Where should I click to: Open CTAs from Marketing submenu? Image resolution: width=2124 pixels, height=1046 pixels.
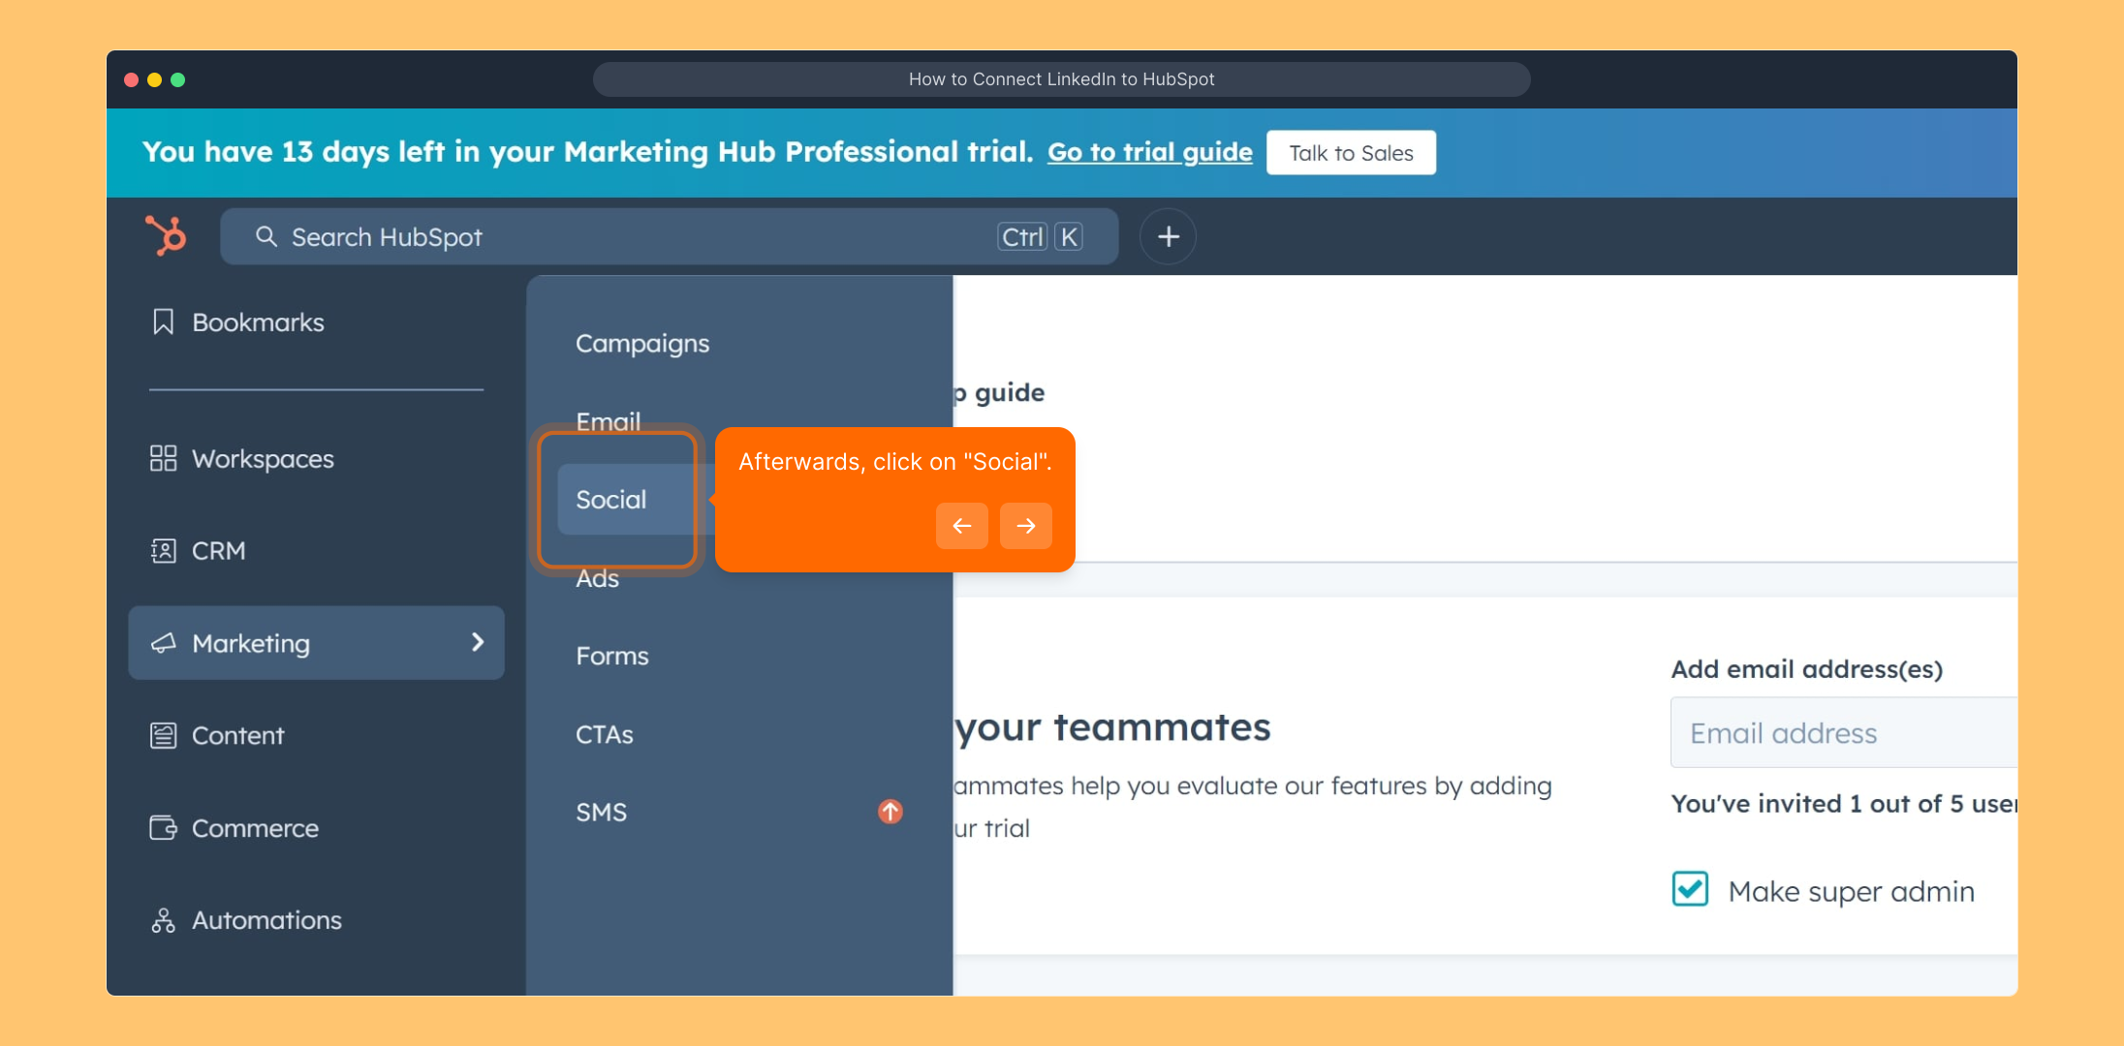click(x=605, y=734)
